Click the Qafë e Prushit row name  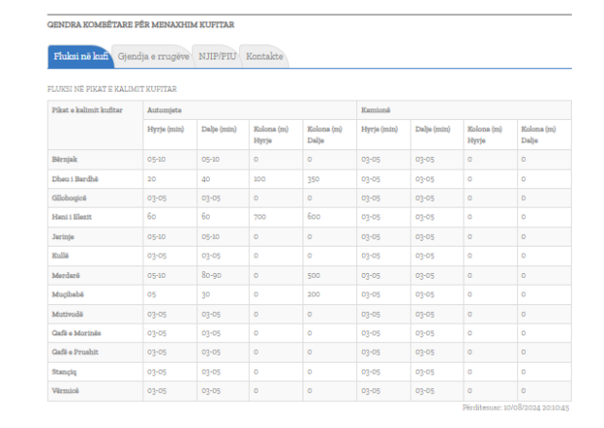pos(75,352)
